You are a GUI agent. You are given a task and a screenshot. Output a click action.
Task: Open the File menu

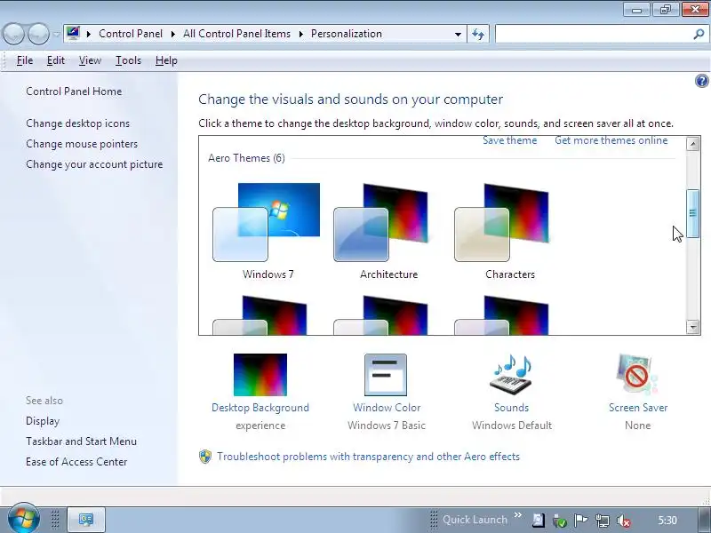tap(25, 60)
